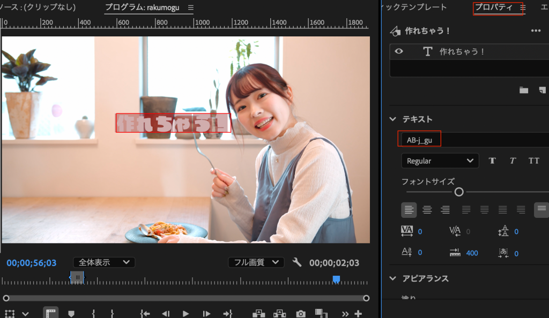Toggle faux italic text style

pos(512,161)
